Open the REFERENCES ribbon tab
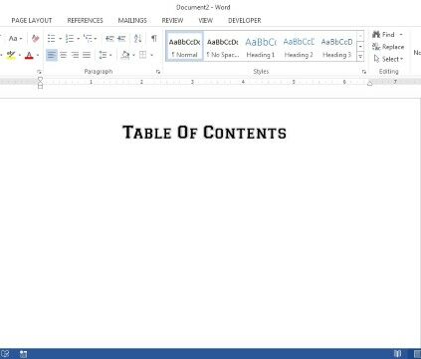This screenshot has height=359, width=421. (85, 21)
